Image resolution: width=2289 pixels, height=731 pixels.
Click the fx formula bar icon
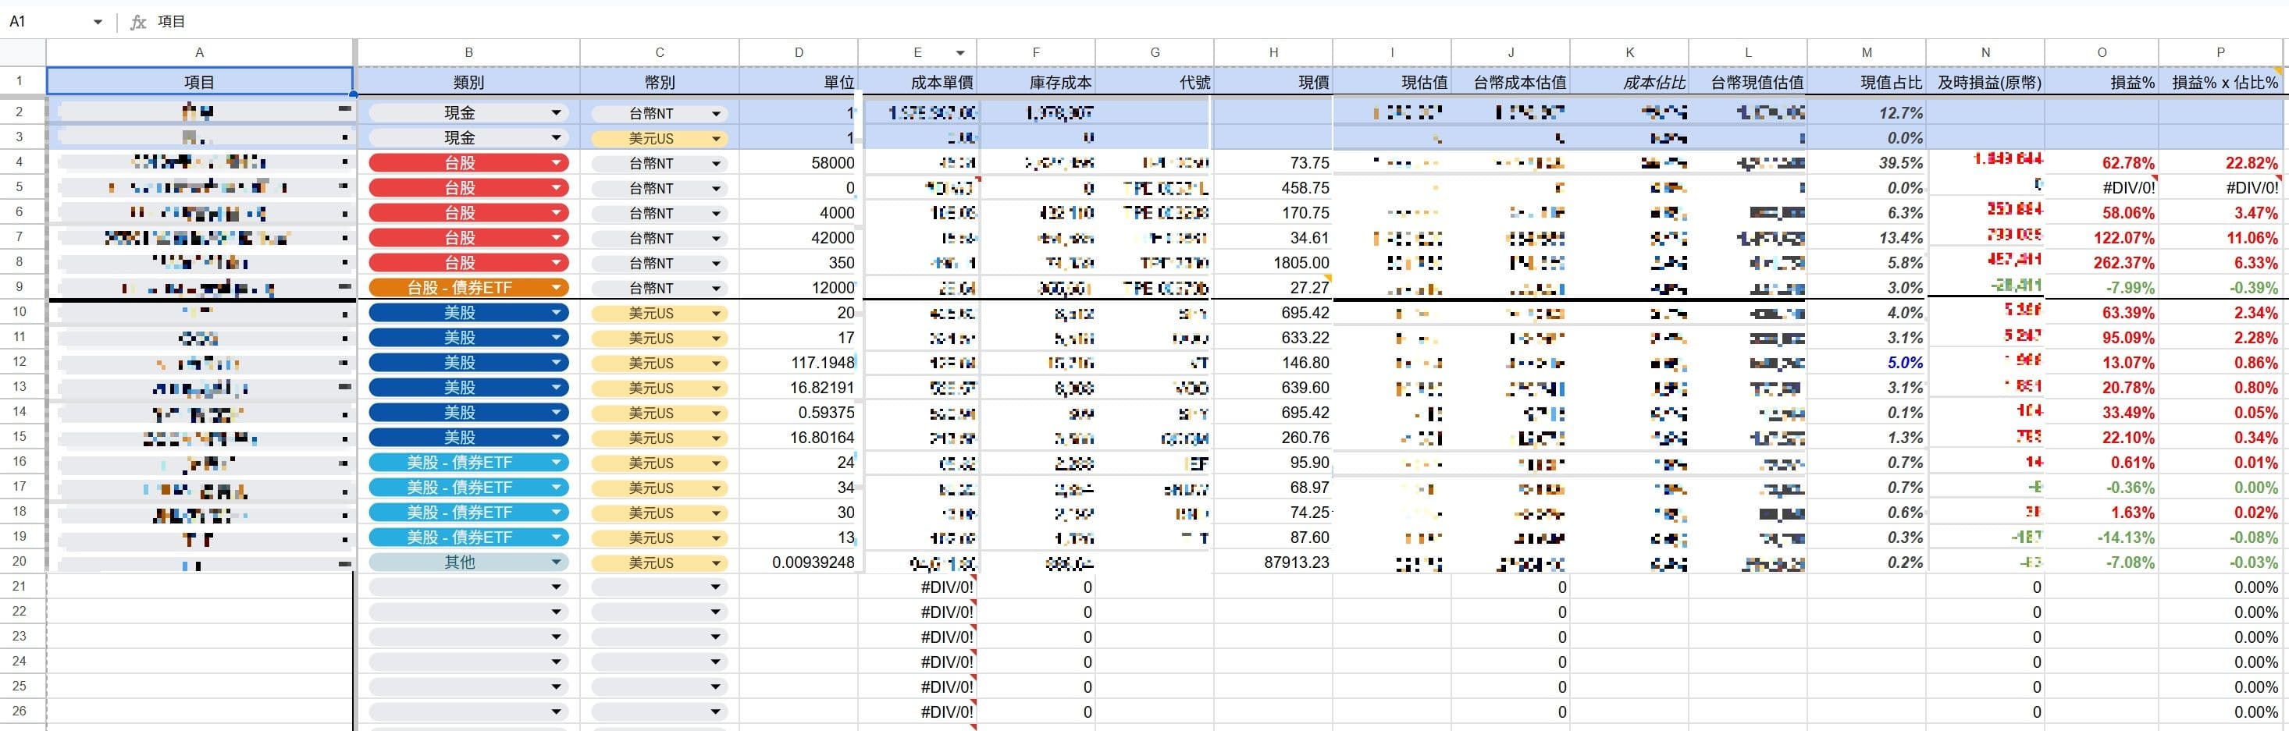tap(137, 22)
